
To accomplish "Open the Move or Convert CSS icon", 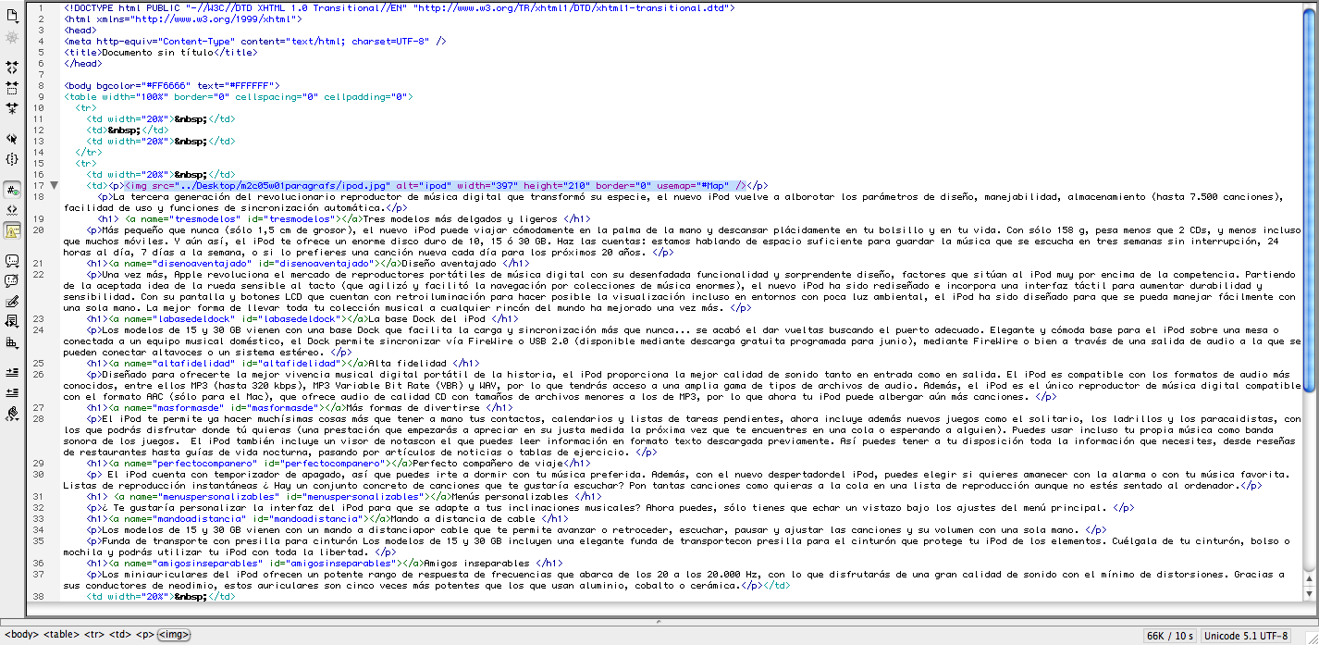I will point(12,342).
